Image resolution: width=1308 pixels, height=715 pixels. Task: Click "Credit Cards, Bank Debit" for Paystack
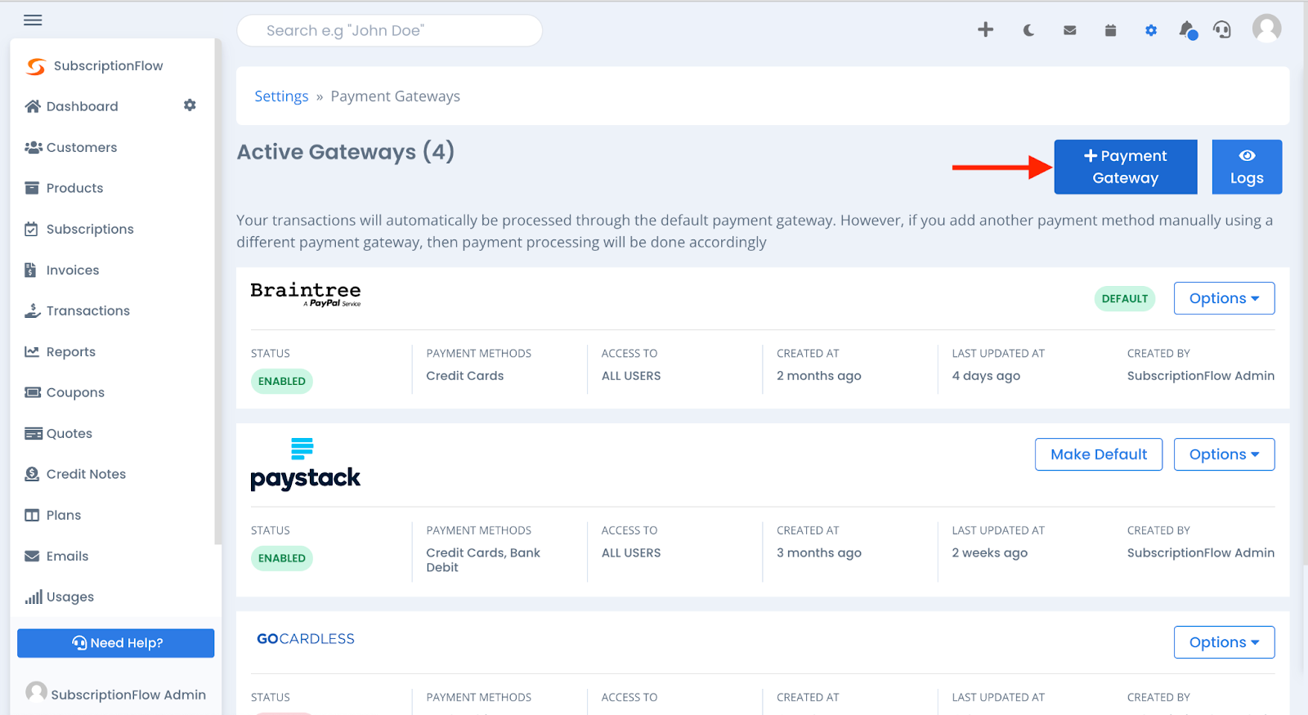coord(483,560)
